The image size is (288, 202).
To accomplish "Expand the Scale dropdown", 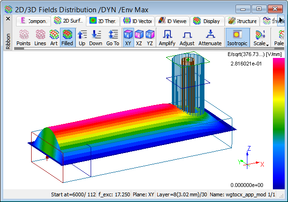I will [x=260, y=37].
